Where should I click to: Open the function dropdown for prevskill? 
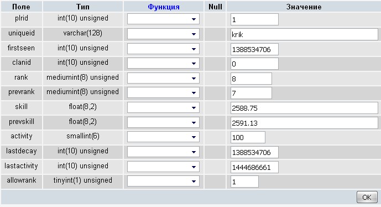click(163, 122)
